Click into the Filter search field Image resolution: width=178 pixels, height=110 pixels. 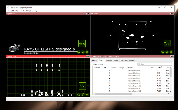click(155, 64)
